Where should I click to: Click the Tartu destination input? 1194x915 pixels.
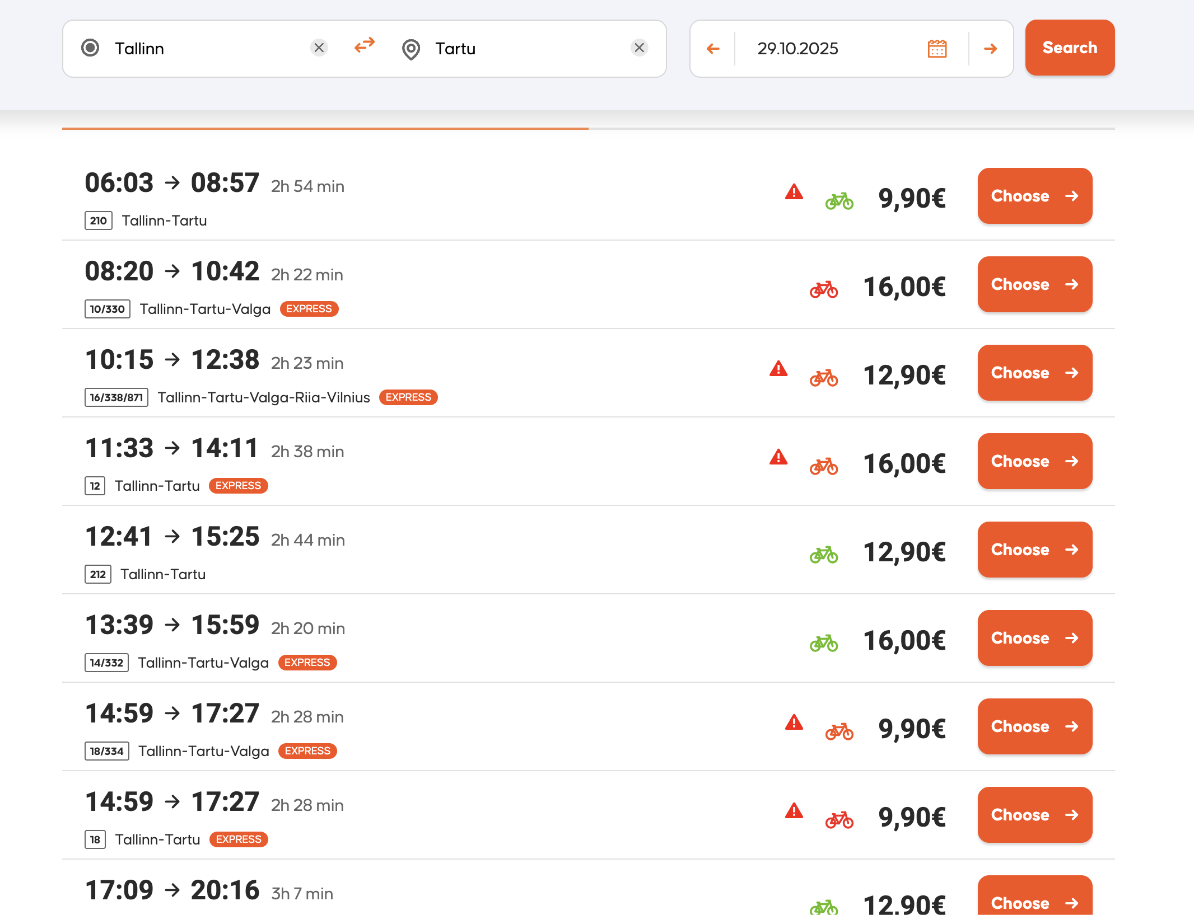tap(526, 49)
